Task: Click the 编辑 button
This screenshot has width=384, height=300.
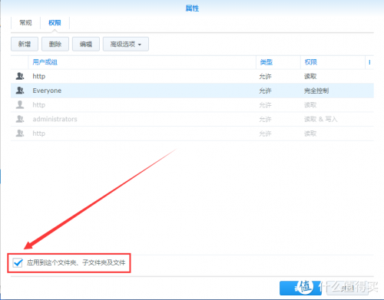Action: click(x=86, y=45)
